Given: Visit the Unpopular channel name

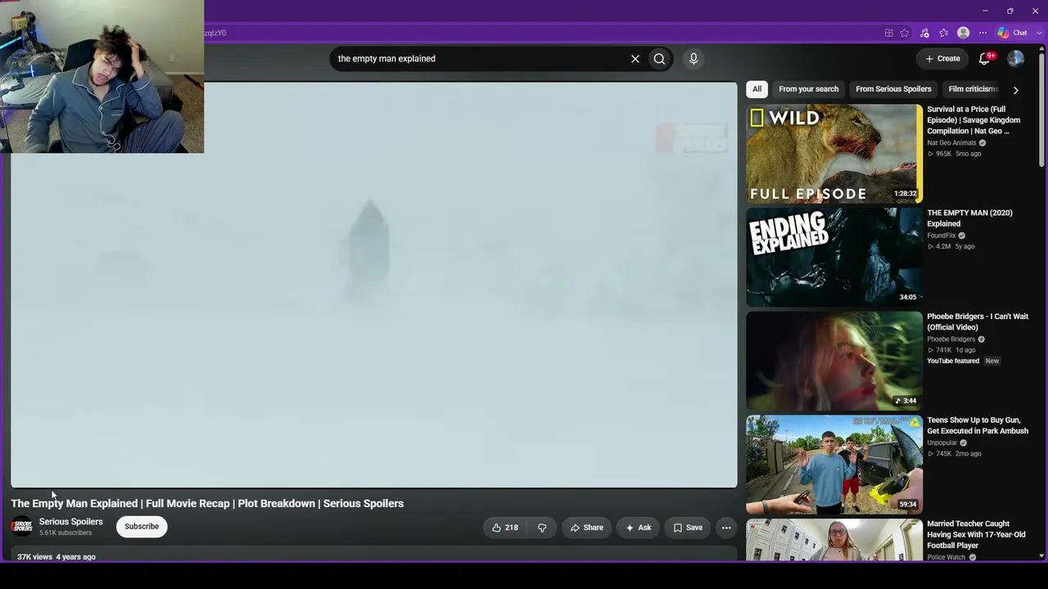Looking at the screenshot, I should point(942,443).
